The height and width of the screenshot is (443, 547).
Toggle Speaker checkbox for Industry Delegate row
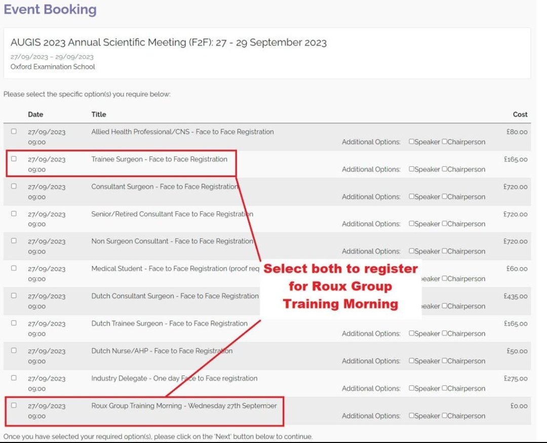tap(412, 388)
